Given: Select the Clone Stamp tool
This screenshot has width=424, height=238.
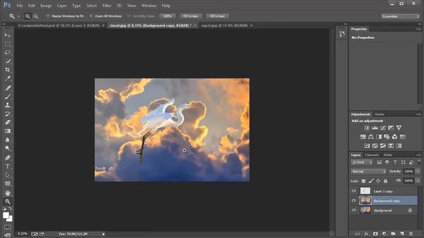Looking at the screenshot, I should coord(7,105).
